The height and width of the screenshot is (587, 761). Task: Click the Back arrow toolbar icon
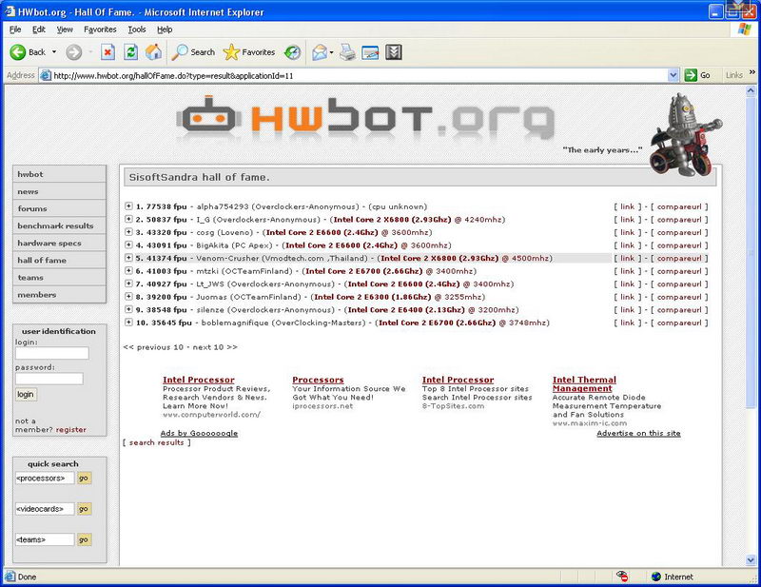(x=18, y=52)
